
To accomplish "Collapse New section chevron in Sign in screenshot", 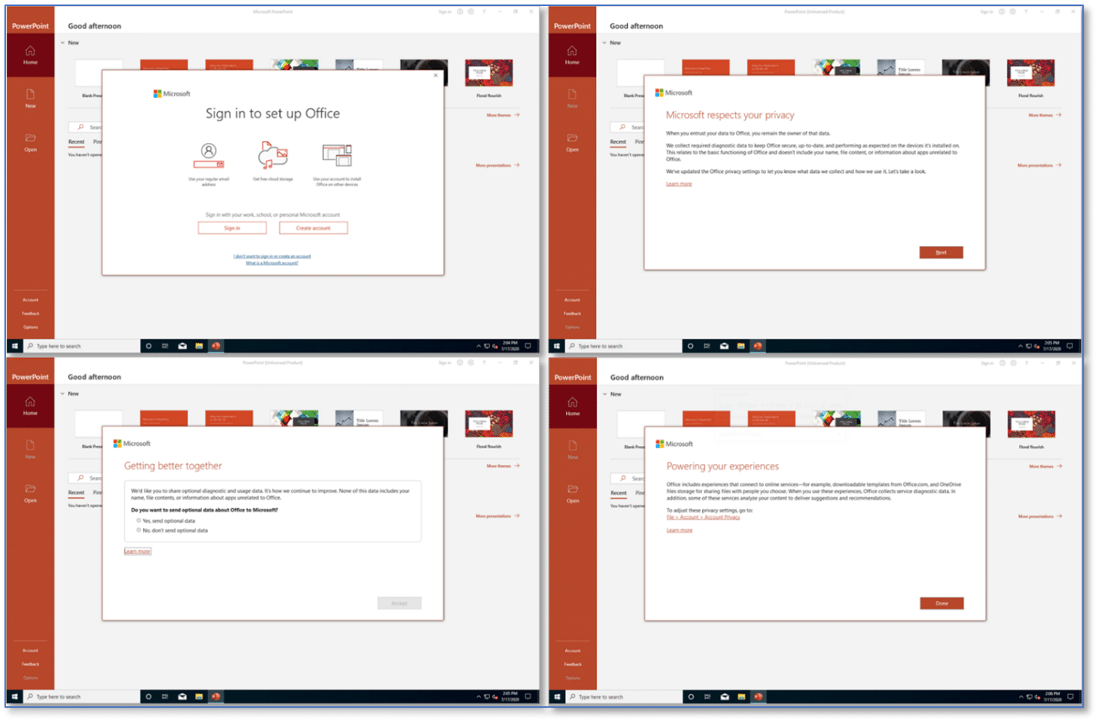I will point(62,43).
